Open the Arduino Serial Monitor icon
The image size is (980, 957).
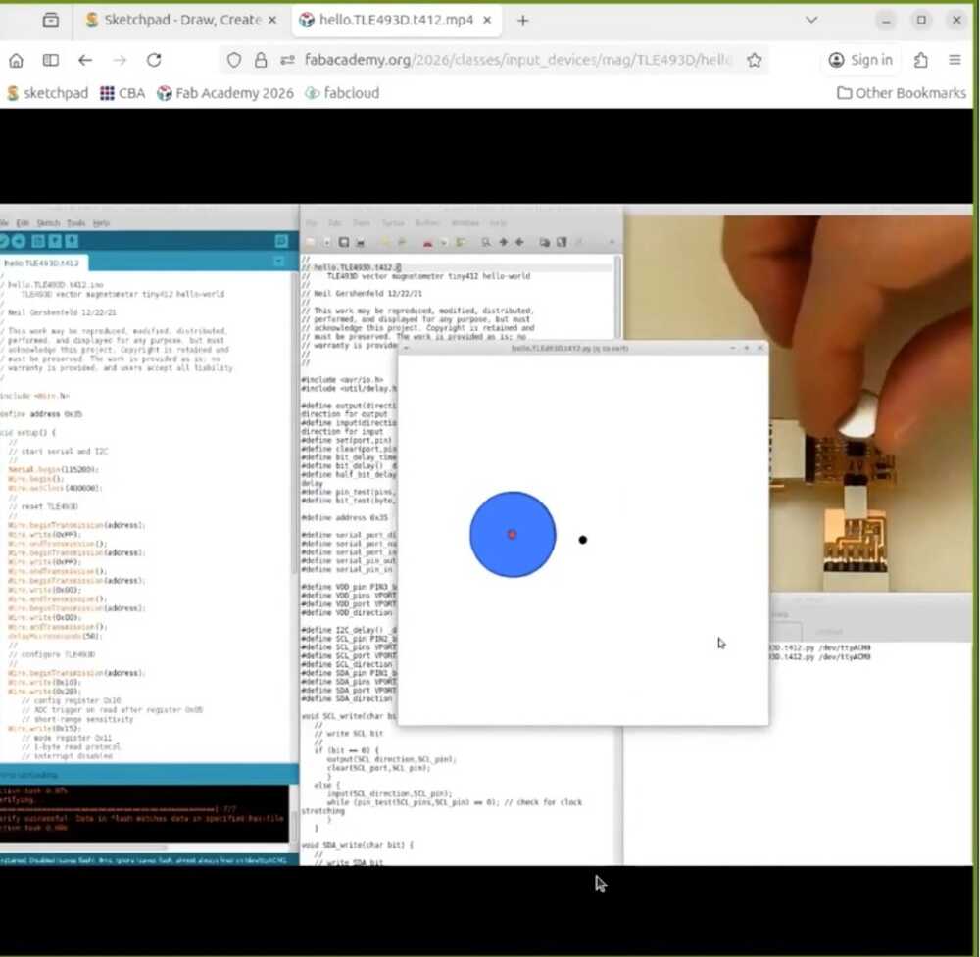pyautogui.click(x=281, y=241)
